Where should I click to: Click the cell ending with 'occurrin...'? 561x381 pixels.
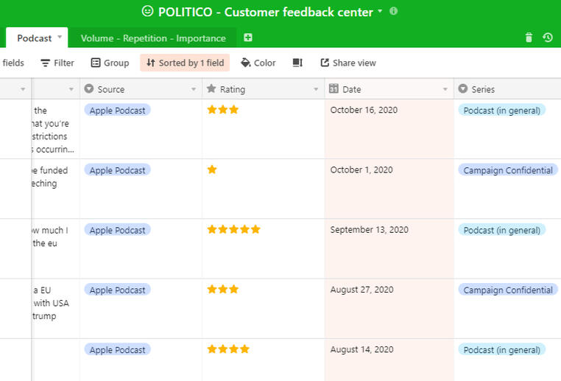tap(55, 129)
